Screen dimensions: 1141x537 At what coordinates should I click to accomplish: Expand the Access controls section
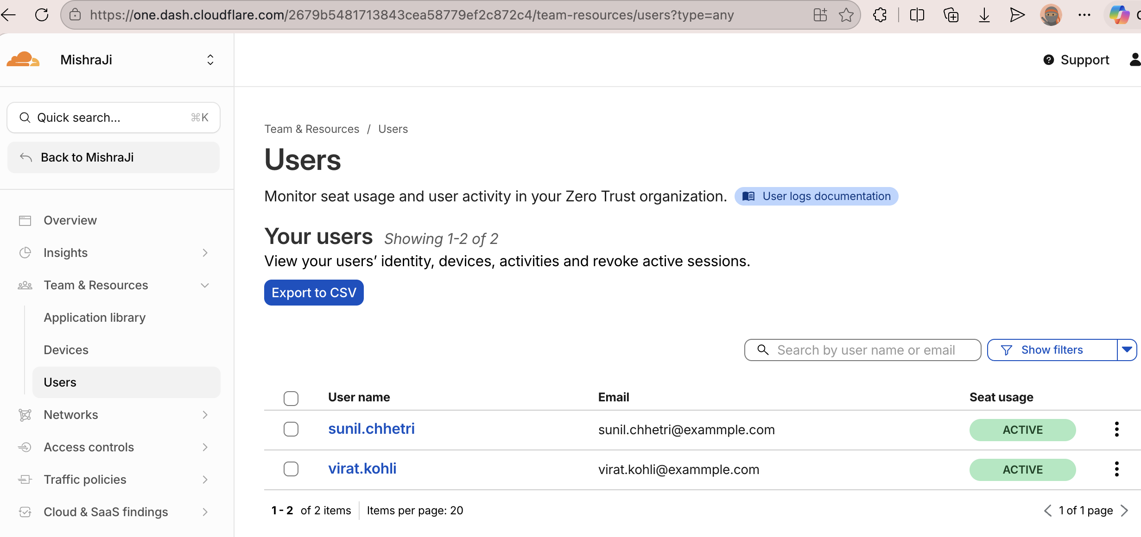pos(205,447)
